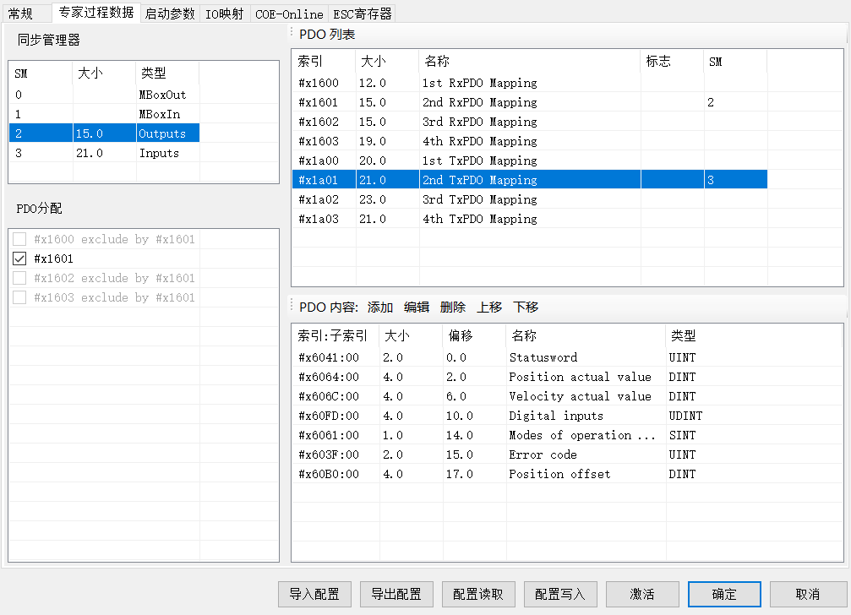Open the 启动参数 tab
Viewport: 851px width, 615px height.
pyautogui.click(x=169, y=14)
